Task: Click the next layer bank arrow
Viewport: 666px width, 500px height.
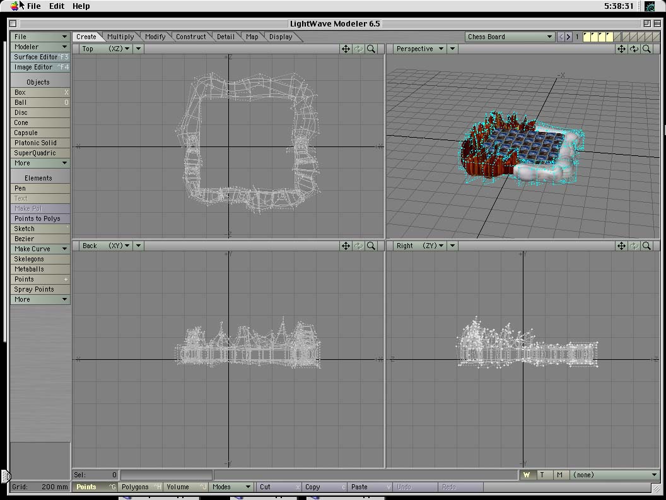Action: click(x=569, y=37)
